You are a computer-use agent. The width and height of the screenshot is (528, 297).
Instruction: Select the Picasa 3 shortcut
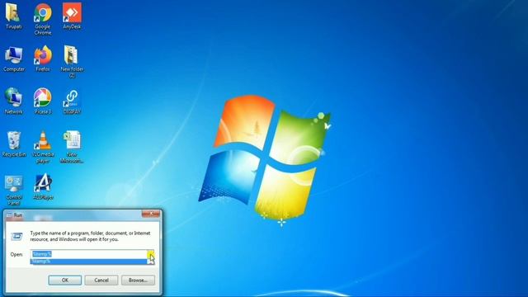pyautogui.click(x=43, y=101)
